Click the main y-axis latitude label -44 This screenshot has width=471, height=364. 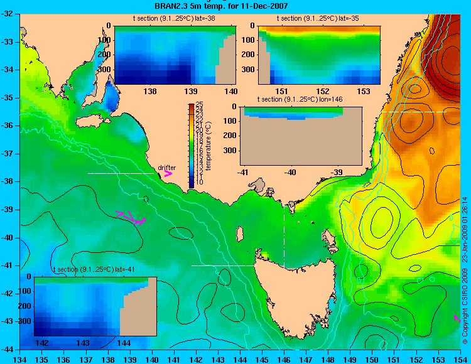(x=8, y=350)
